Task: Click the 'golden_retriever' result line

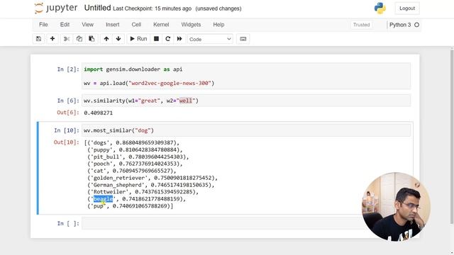Action: click(x=153, y=178)
